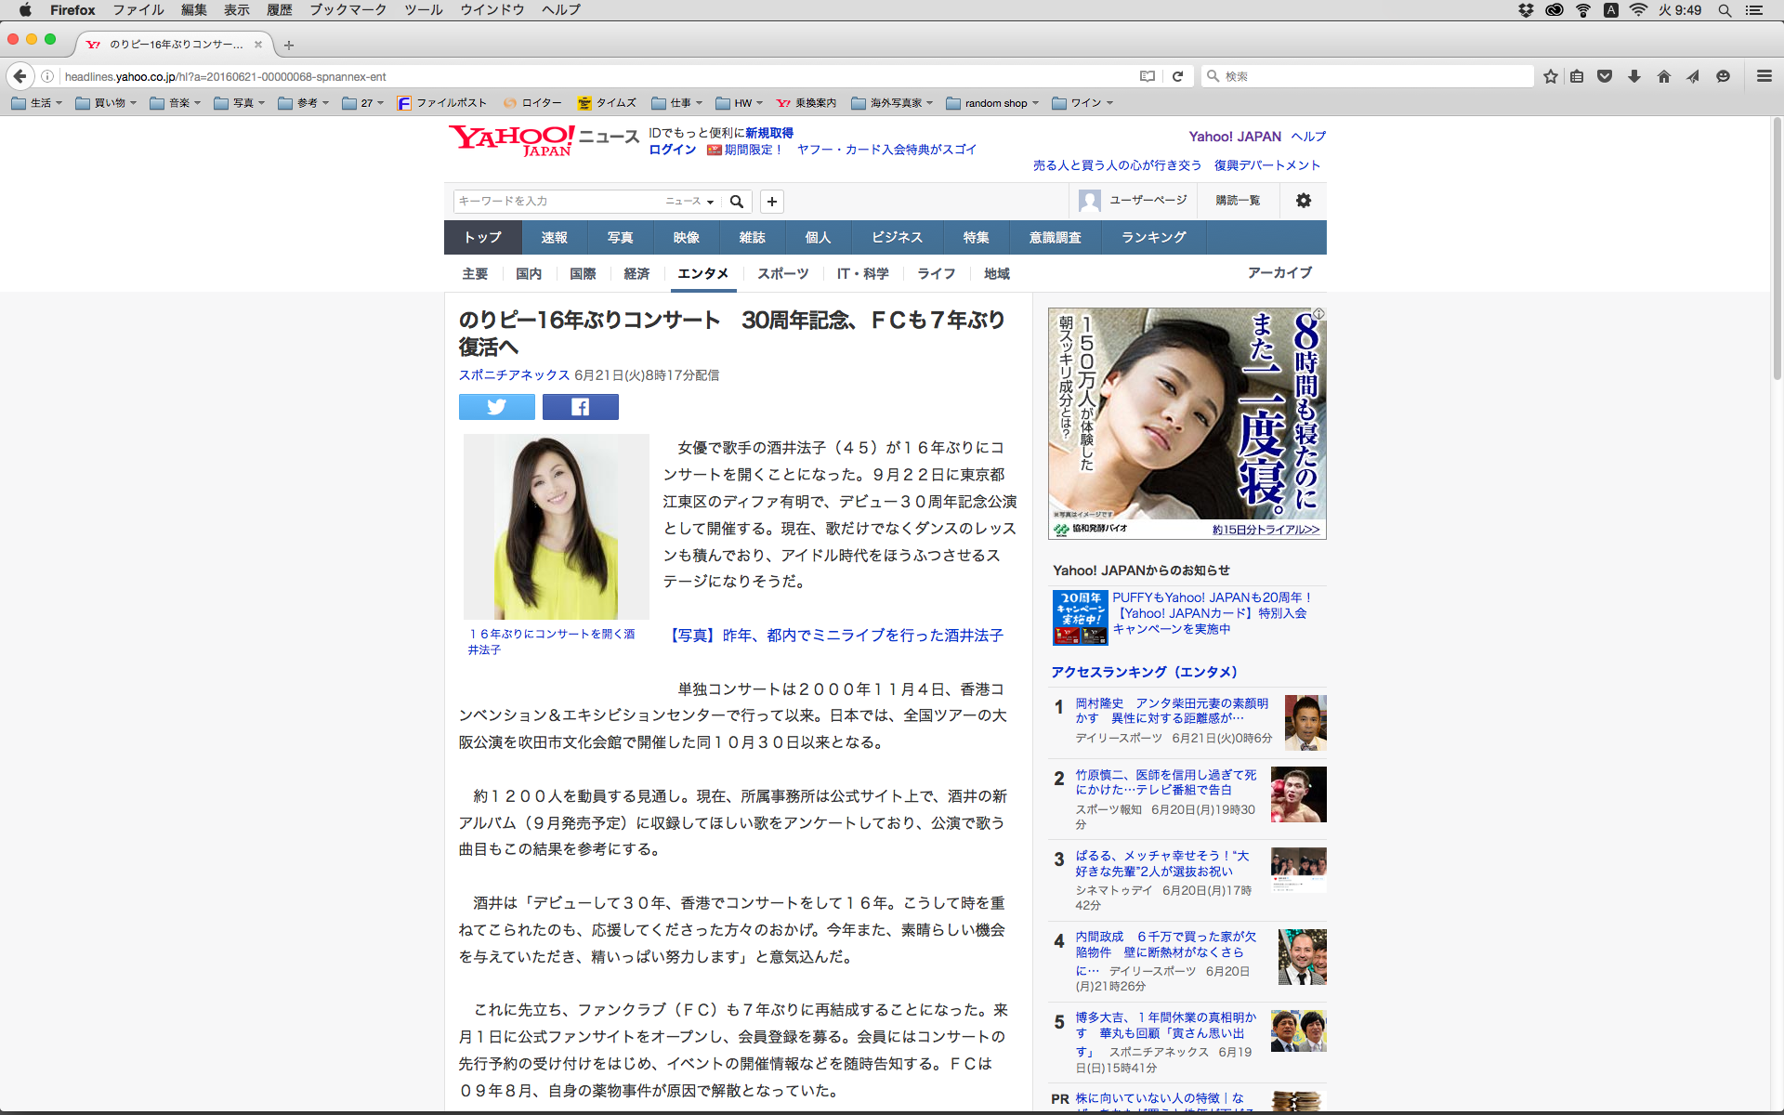Open the Yahoo News settings gear

(x=1303, y=201)
